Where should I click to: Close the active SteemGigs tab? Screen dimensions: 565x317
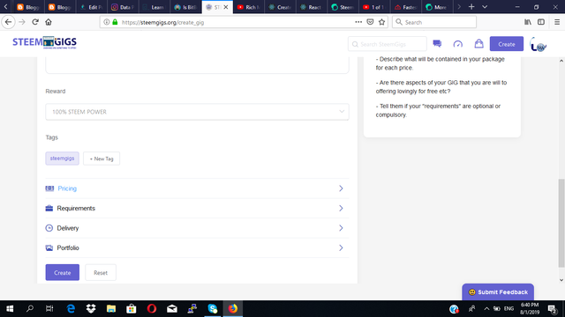(226, 7)
